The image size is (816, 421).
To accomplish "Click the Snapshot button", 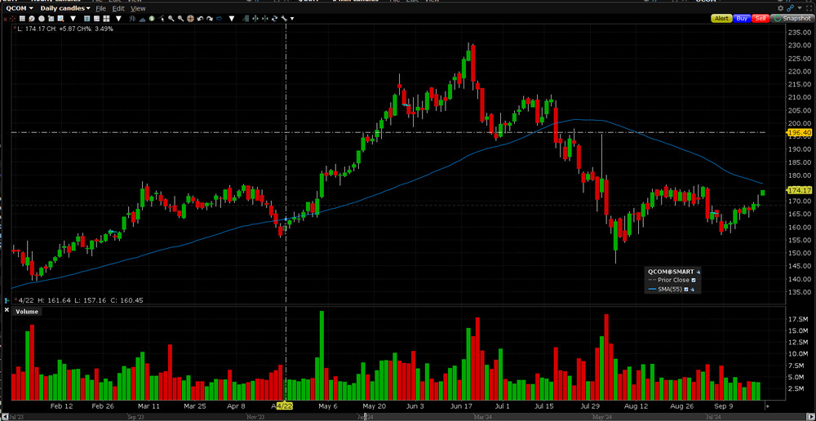I will point(792,18).
